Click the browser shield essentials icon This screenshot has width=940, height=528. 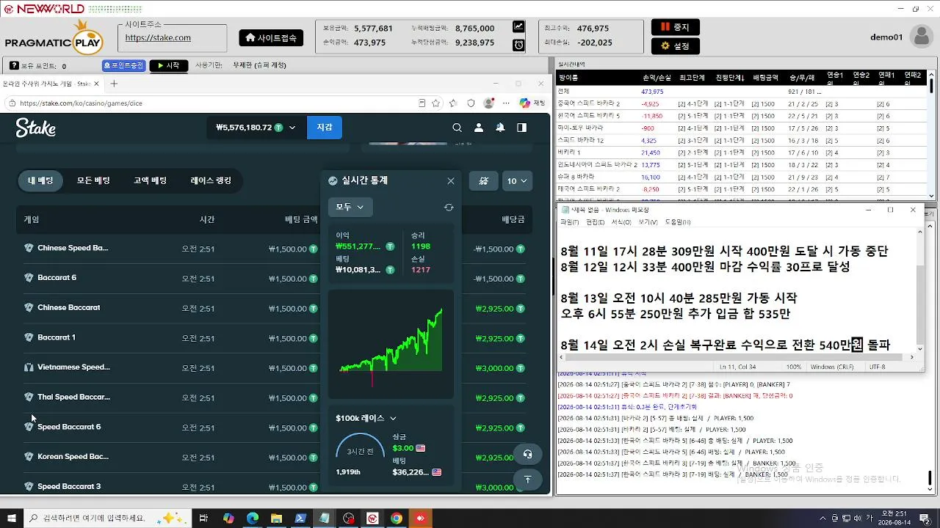coord(471,103)
